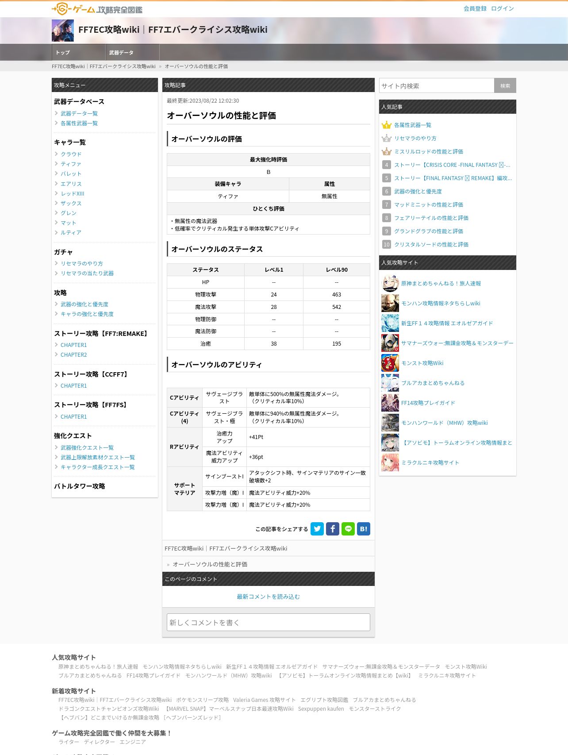Click breadcrumb FF7EC攻略wiki link at top
568x755 pixels.
point(104,66)
